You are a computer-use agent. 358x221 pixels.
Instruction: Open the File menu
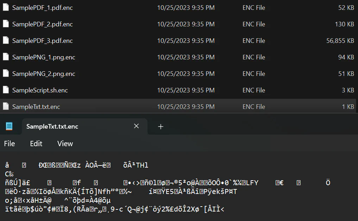tap(10, 144)
